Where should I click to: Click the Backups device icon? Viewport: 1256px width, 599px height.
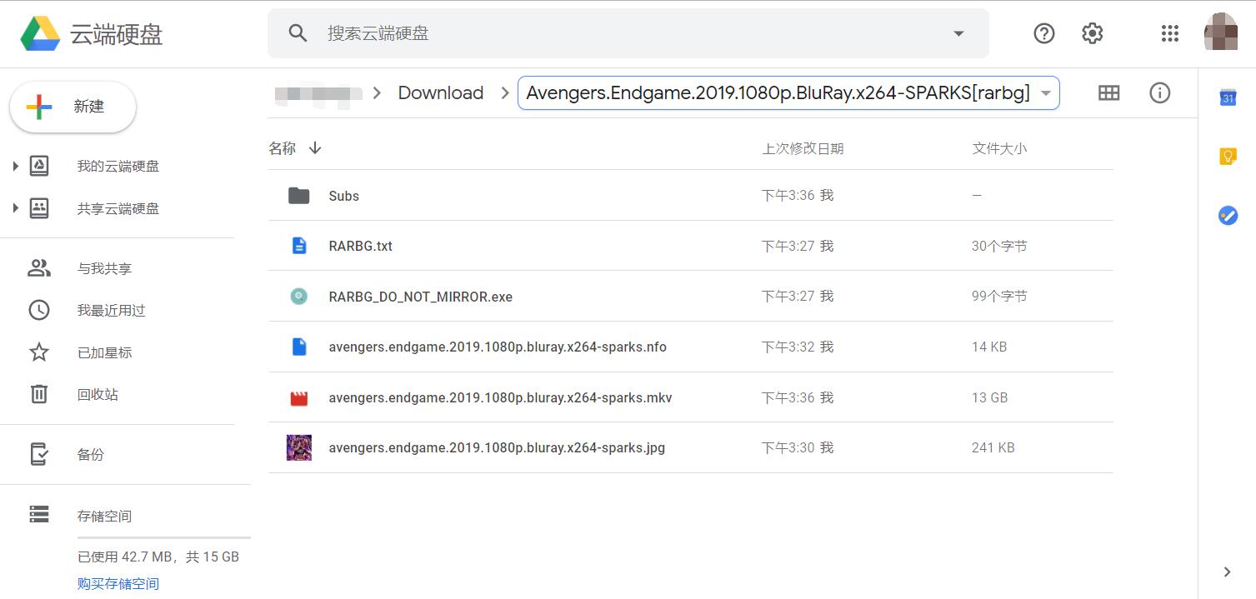(39, 454)
